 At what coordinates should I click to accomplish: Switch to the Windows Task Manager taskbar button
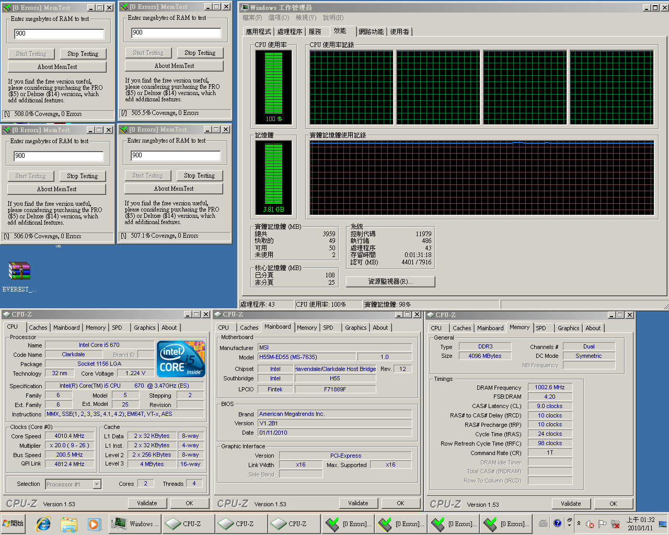coord(135,524)
